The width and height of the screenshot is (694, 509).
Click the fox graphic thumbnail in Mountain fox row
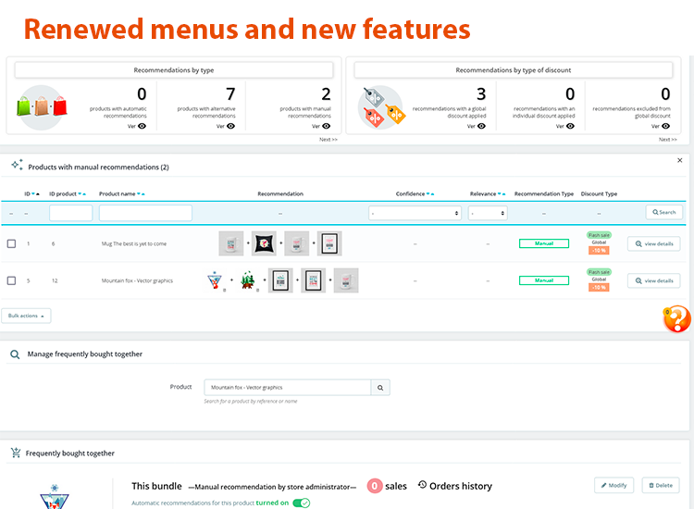pyautogui.click(x=215, y=280)
